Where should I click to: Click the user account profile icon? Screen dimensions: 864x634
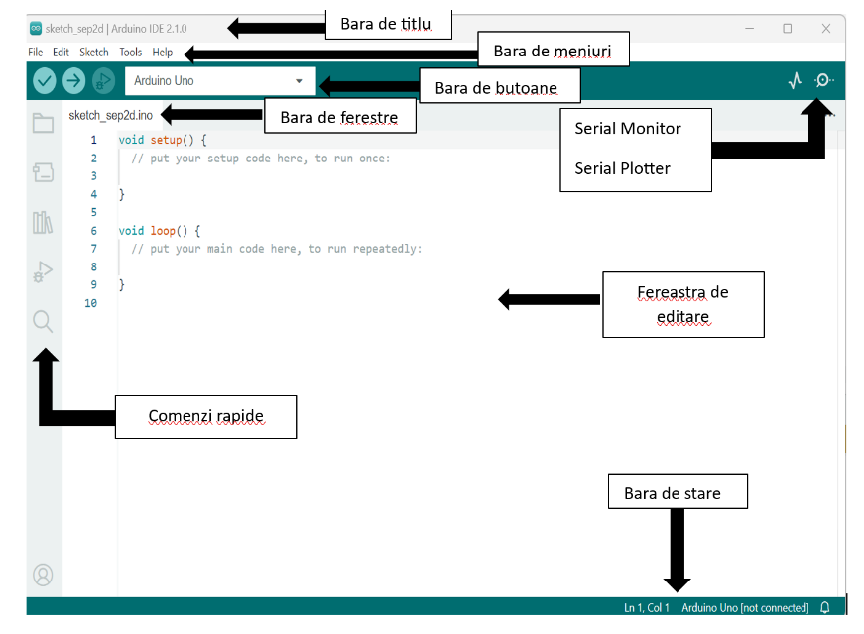pos(43,576)
